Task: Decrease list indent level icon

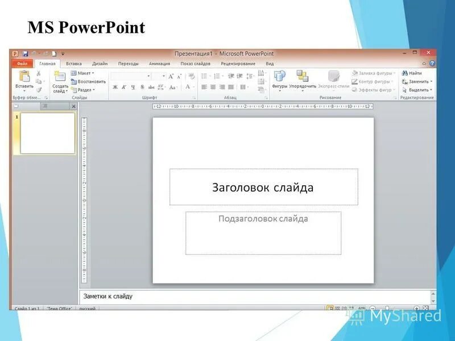Action: coord(231,76)
